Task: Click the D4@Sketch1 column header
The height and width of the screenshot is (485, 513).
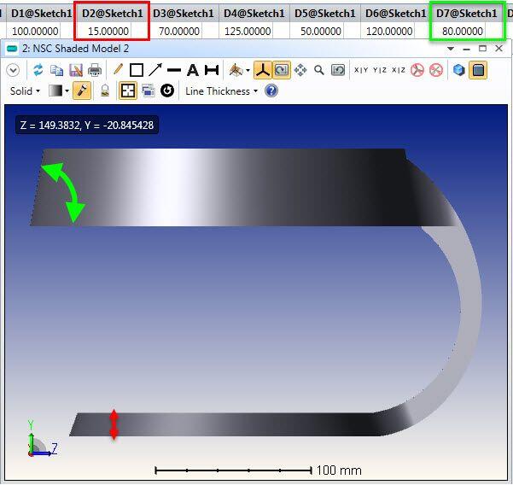Action: (x=254, y=14)
